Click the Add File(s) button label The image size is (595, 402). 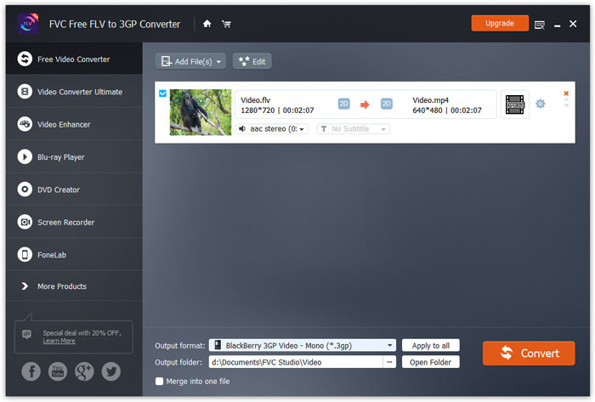(x=193, y=61)
